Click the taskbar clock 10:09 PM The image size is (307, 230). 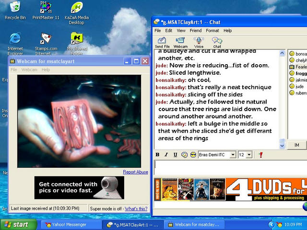pyautogui.click(x=293, y=225)
